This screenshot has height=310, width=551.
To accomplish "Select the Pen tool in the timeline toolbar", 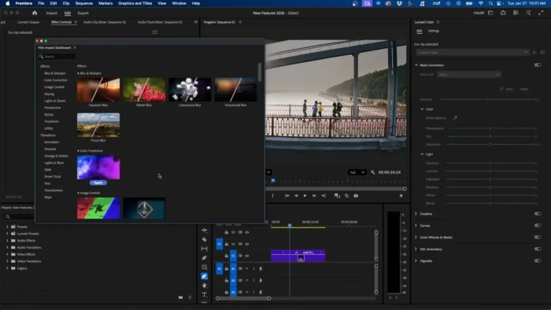I will (x=204, y=258).
